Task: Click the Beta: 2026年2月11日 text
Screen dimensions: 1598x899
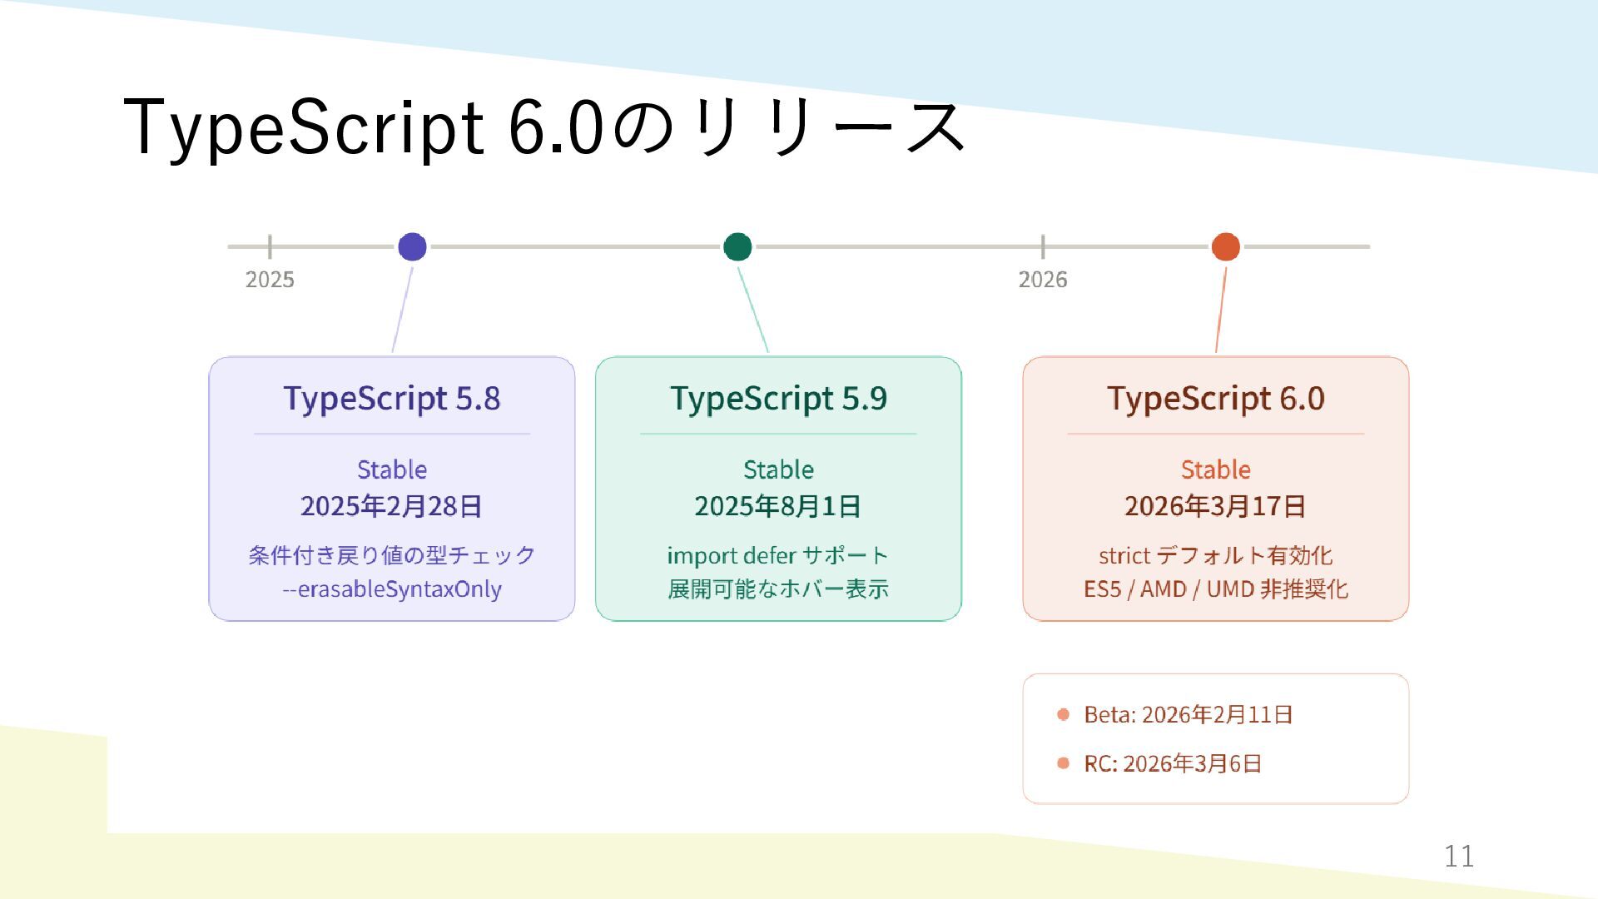Action: [x=1188, y=714]
